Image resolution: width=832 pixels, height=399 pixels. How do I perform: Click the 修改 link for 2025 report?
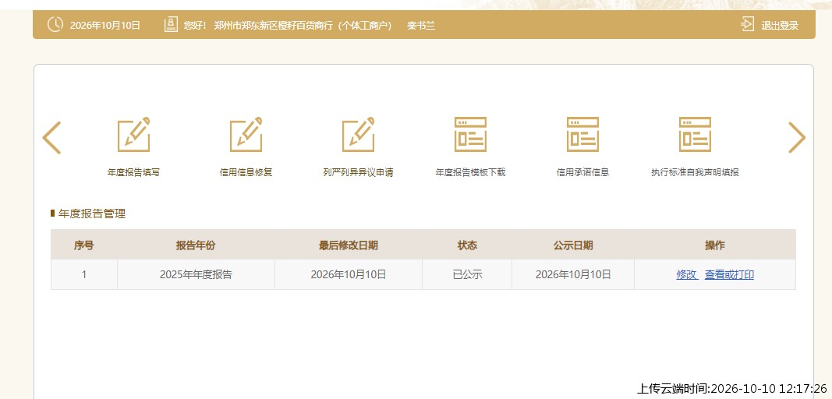click(x=687, y=275)
